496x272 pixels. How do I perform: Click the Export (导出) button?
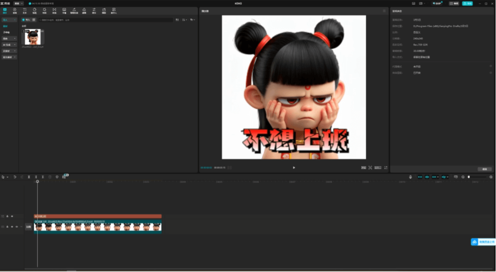coord(467,3)
